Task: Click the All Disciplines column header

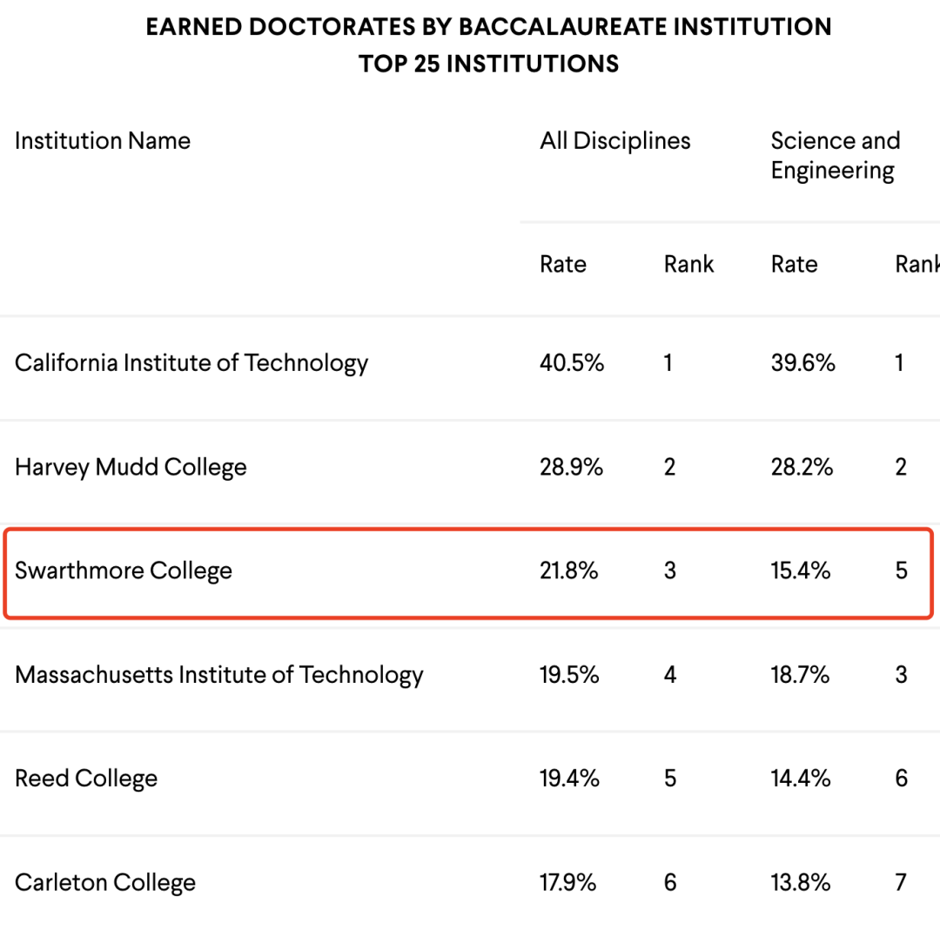Action: [614, 141]
